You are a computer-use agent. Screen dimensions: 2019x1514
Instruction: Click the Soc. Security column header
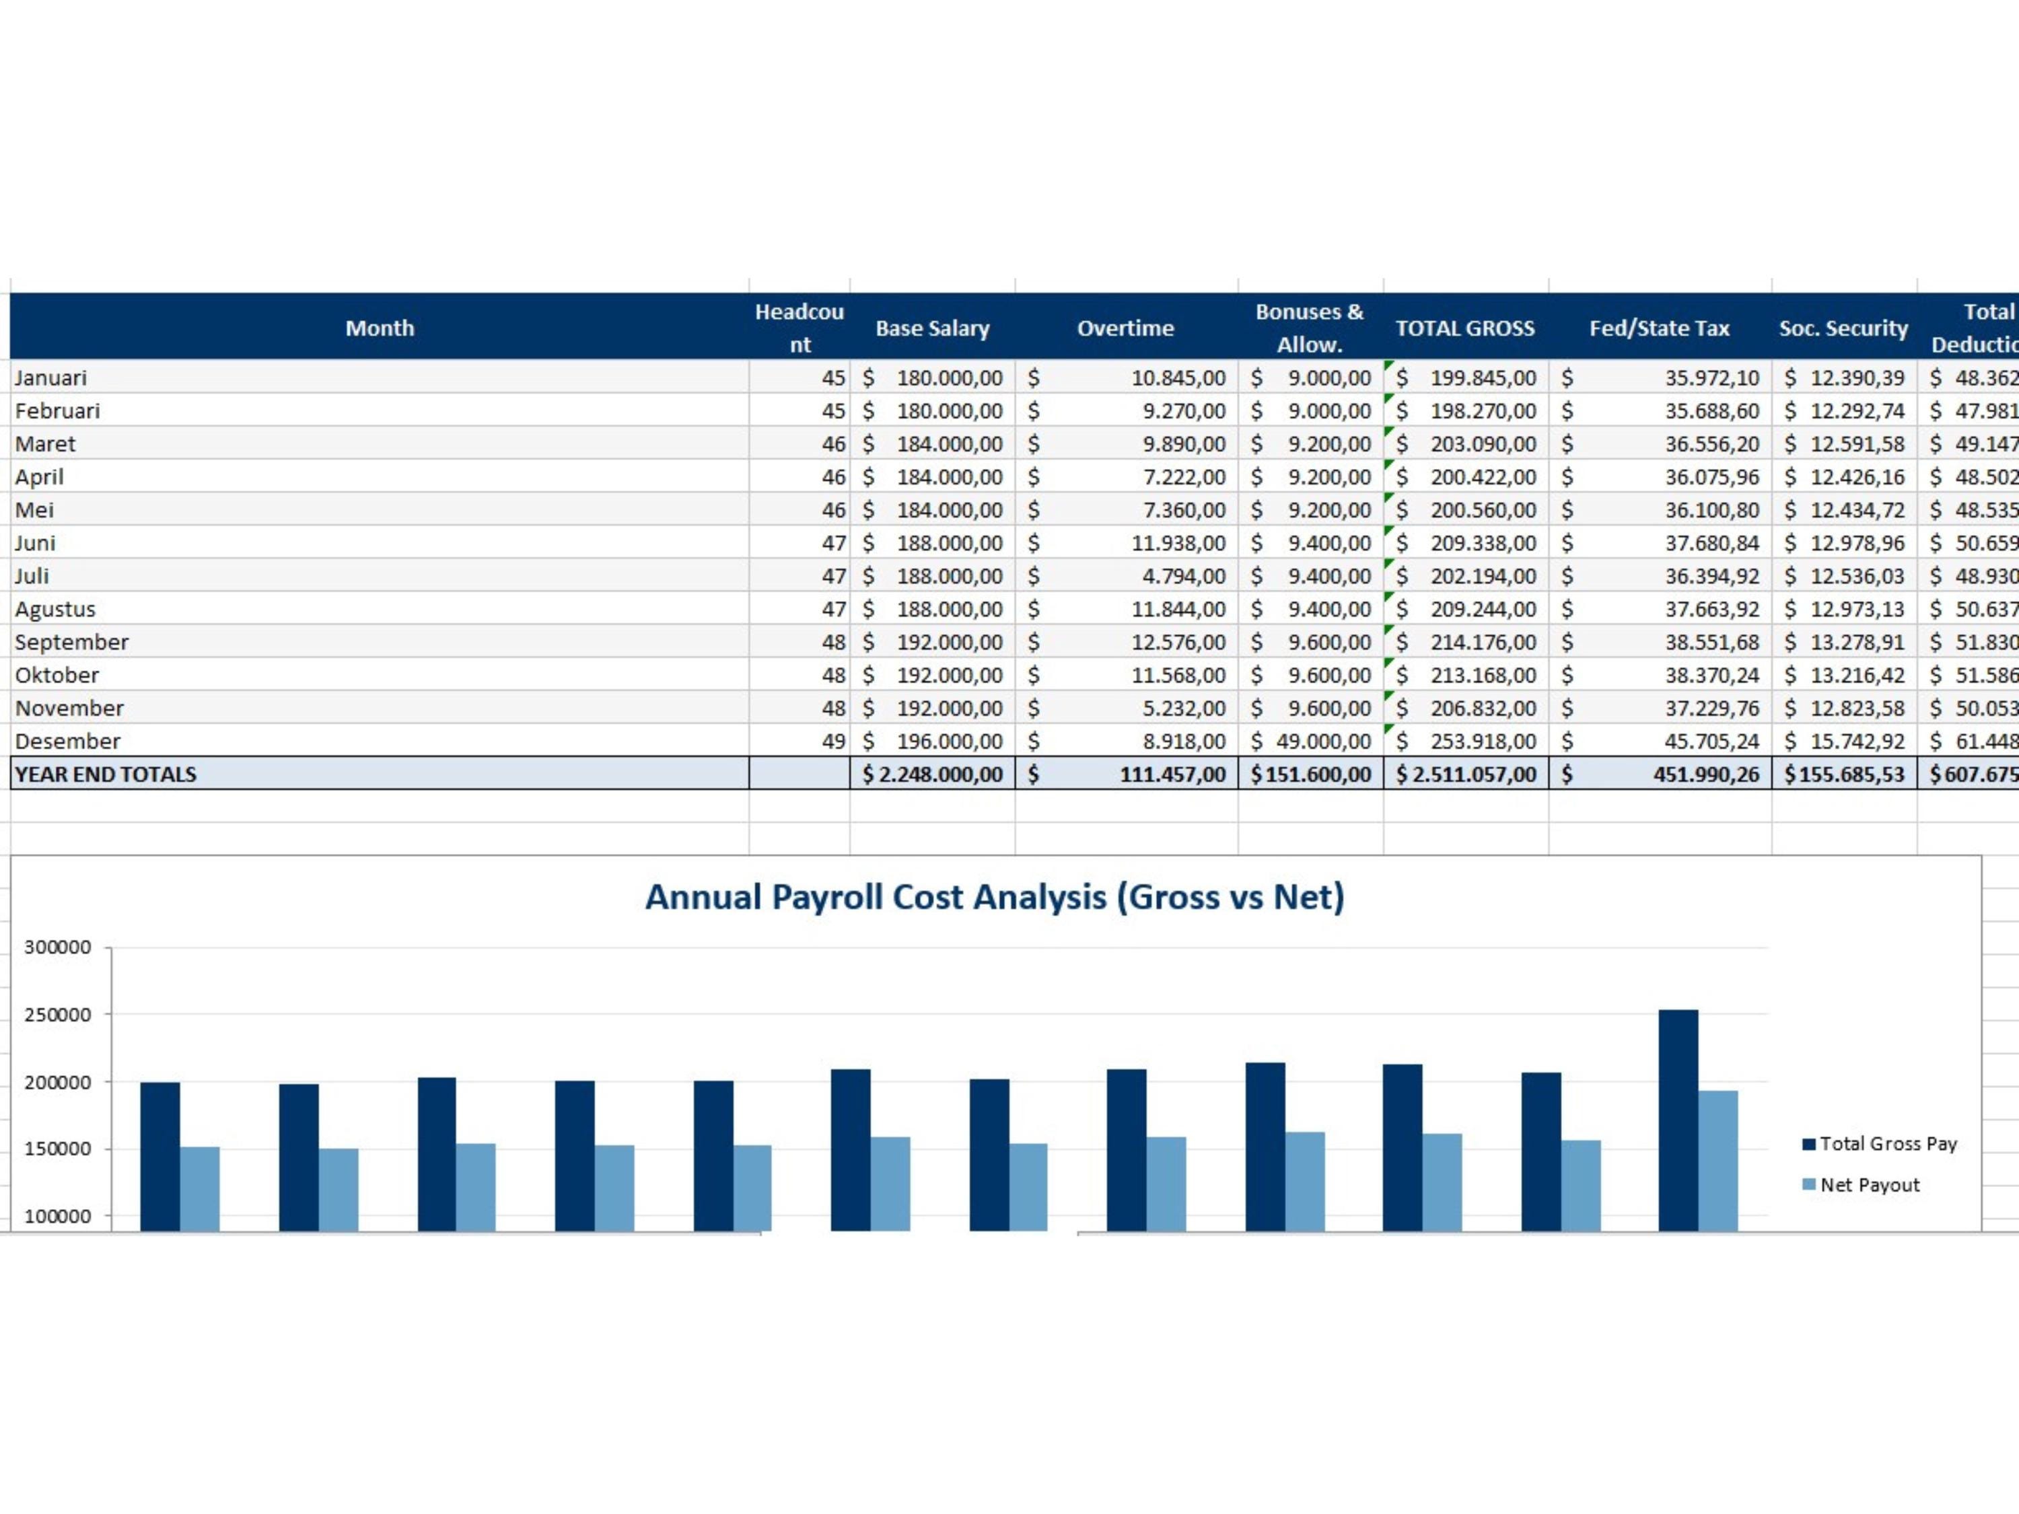tap(1844, 328)
